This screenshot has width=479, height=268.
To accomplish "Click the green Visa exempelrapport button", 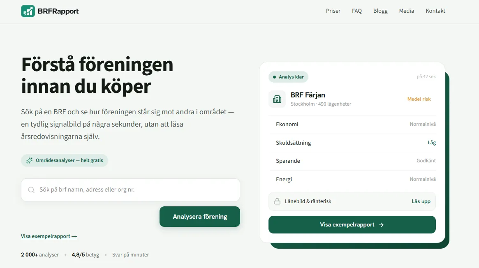I will tap(352, 225).
